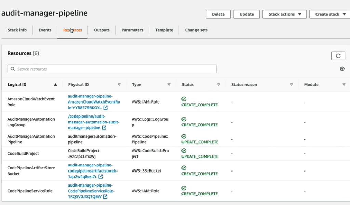Viewport: 350px width, 205px height.
Task: Open the Parameters tab
Action: [x=132, y=30]
